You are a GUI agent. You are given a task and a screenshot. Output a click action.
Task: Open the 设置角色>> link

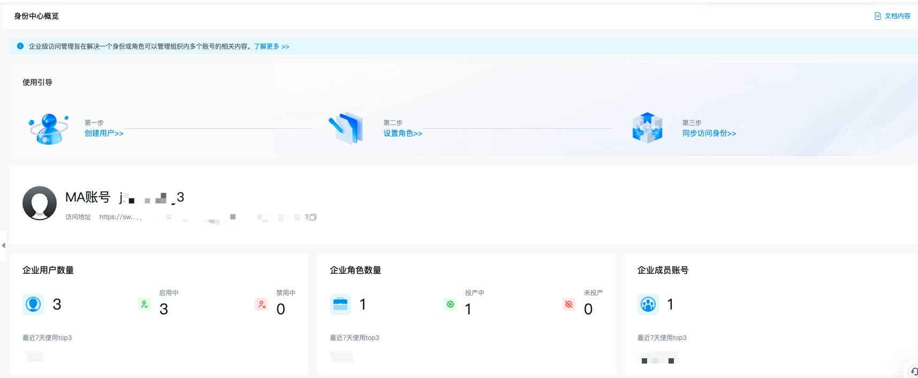pyautogui.click(x=403, y=134)
